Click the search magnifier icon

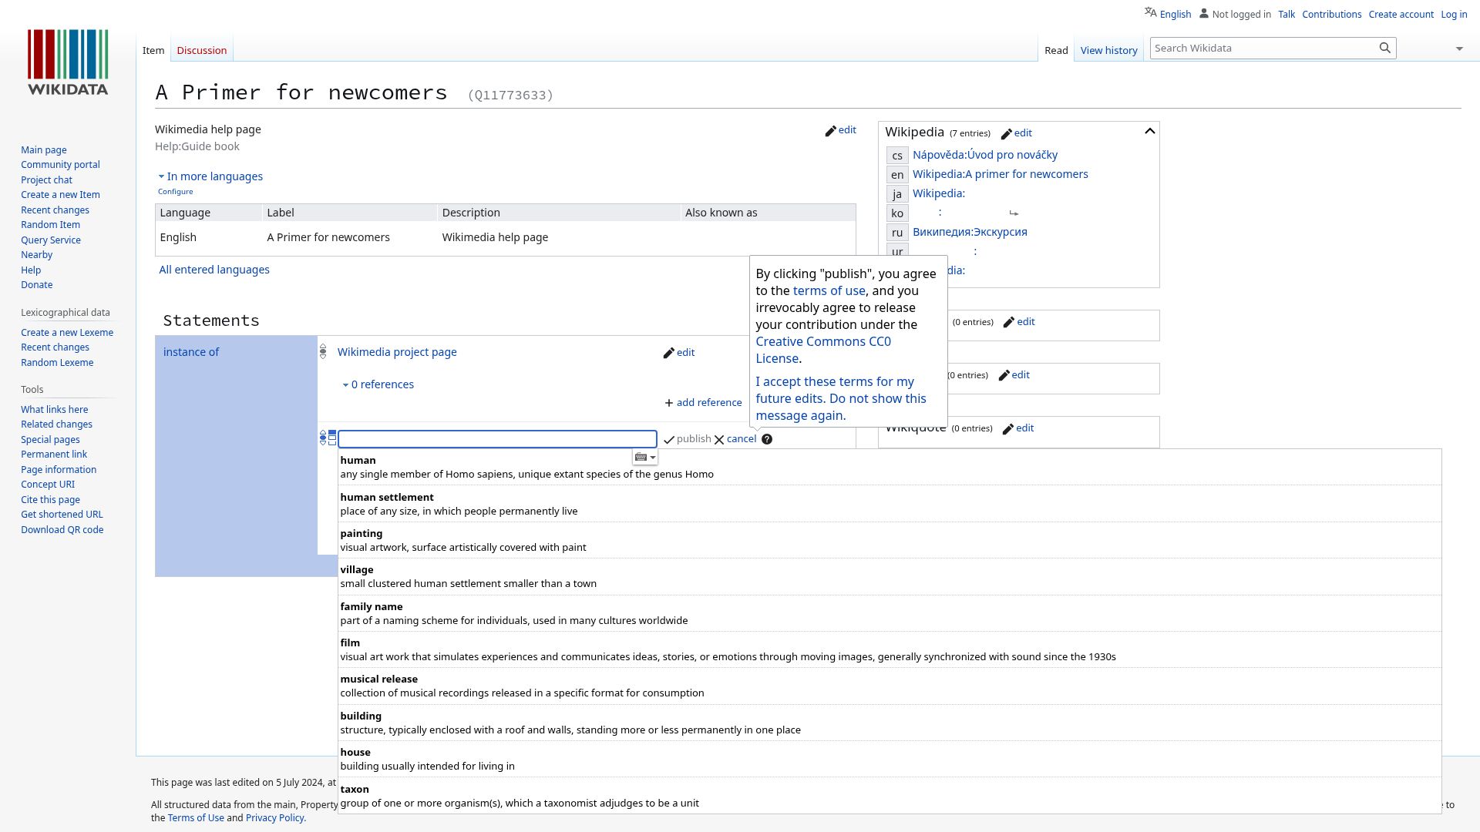click(x=1384, y=48)
